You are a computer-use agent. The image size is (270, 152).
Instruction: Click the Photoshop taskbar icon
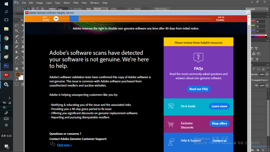(x=7, y=66)
